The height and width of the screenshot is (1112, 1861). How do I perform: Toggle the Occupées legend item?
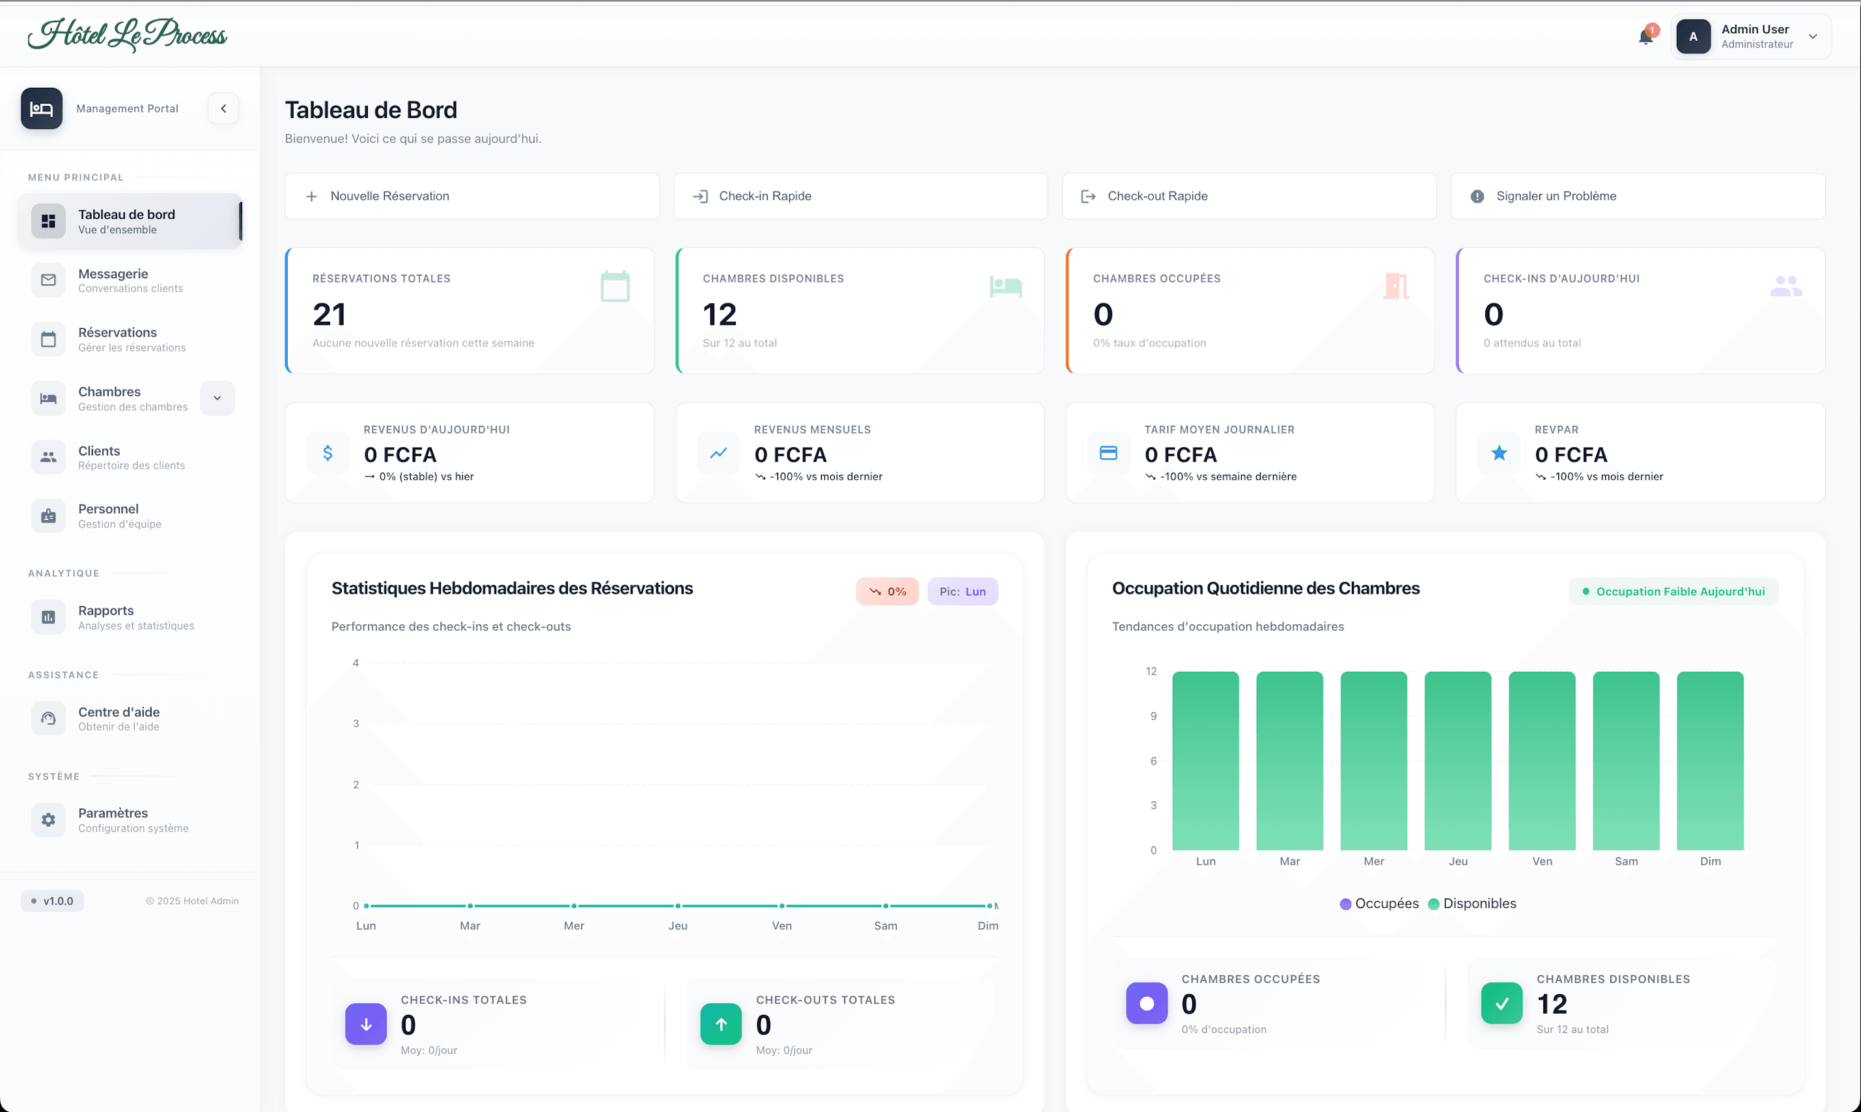pos(1378,903)
